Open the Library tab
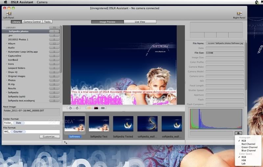Viewport: 263px width, 167px height. pos(16,22)
